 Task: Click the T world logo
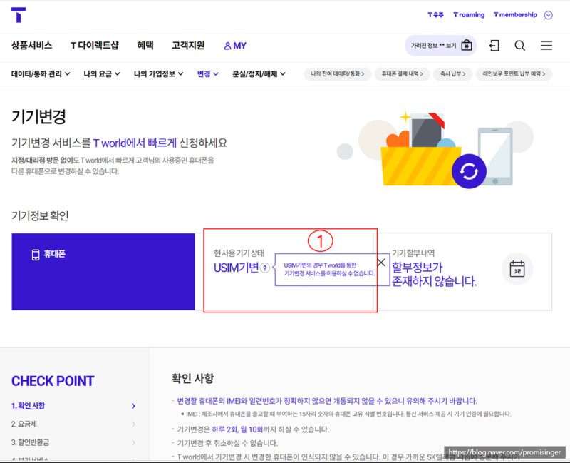pos(19,15)
